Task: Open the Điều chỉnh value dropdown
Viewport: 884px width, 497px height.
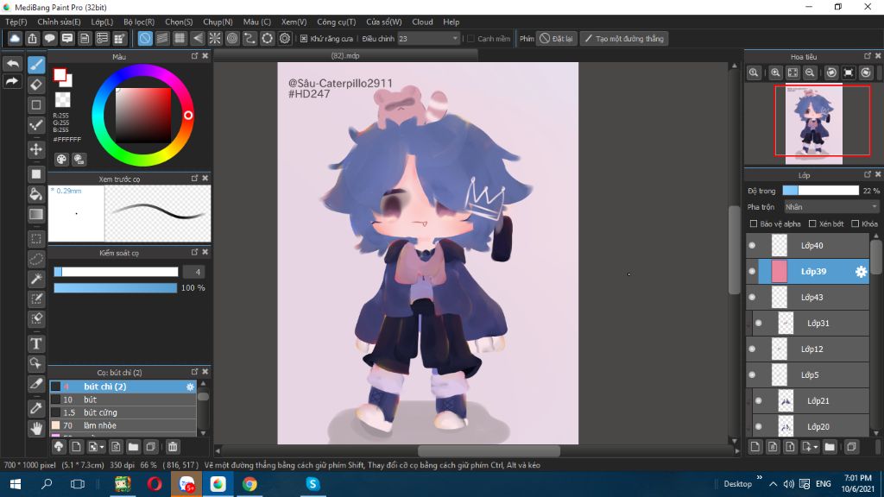Action: coord(428,38)
